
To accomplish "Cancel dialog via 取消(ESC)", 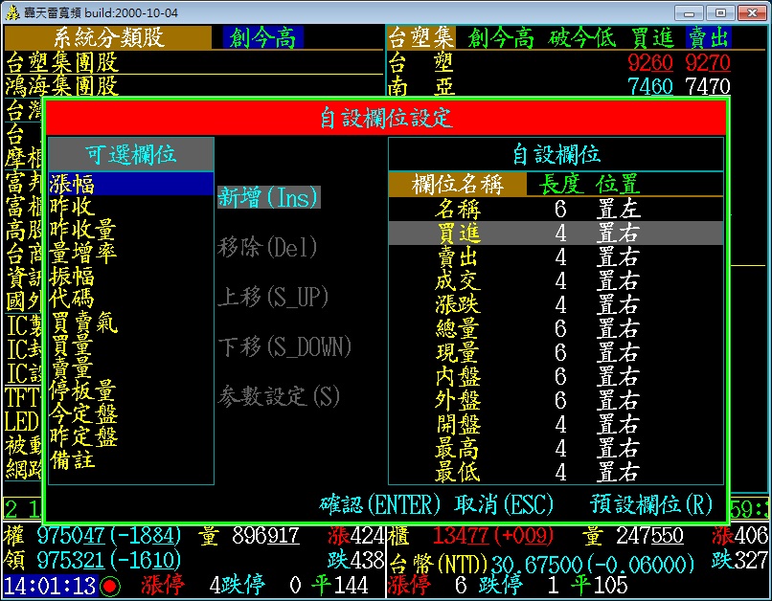I will tap(505, 503).
